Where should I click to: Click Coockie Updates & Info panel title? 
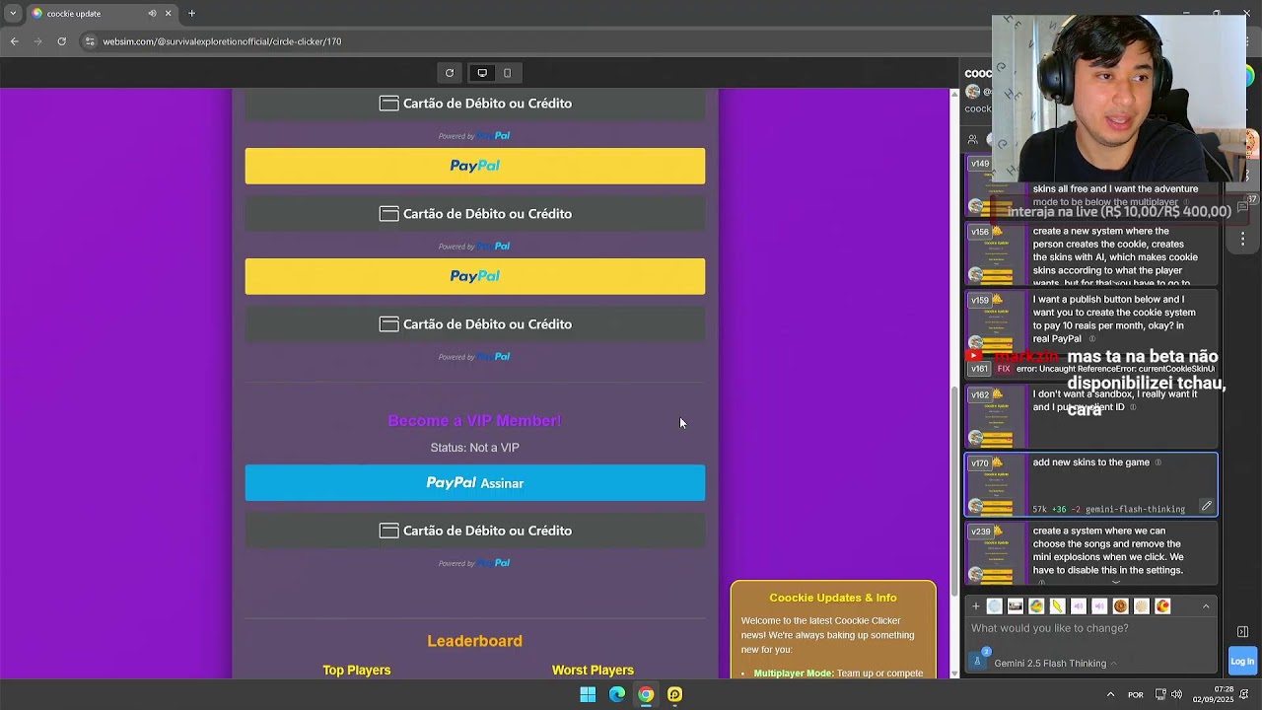tap(833, 598)
